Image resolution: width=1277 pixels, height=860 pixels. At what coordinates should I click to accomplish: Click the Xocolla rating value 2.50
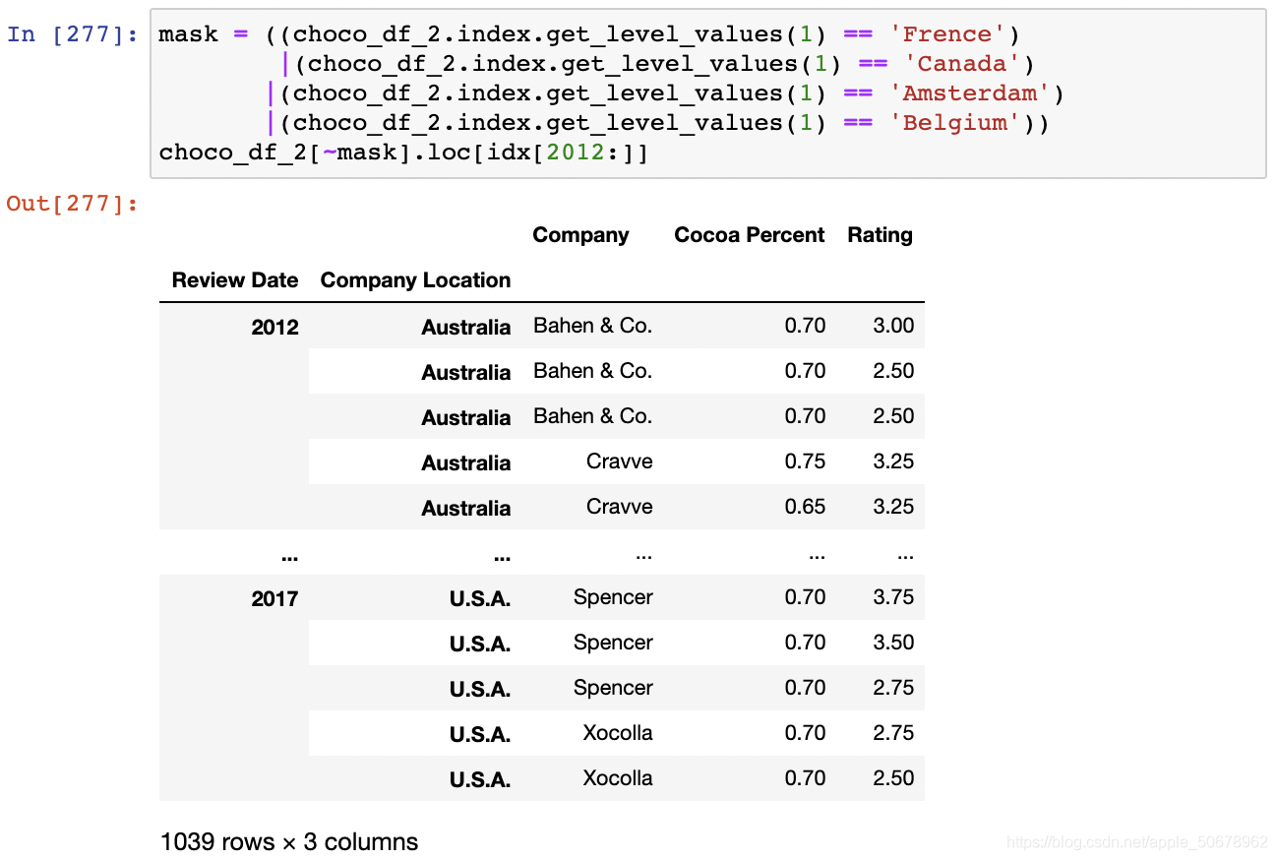pyautogui.click(x=893, y=778)
